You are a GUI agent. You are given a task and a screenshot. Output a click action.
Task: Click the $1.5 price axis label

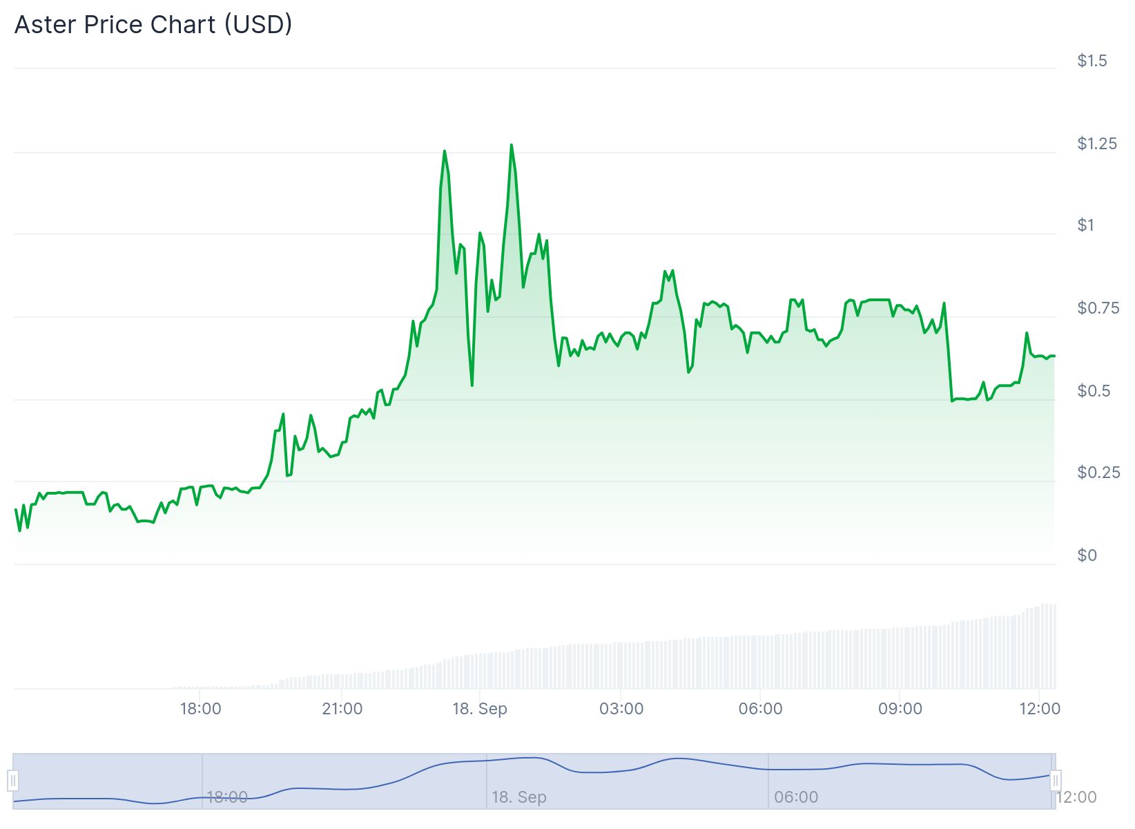tap(1092, 61)
